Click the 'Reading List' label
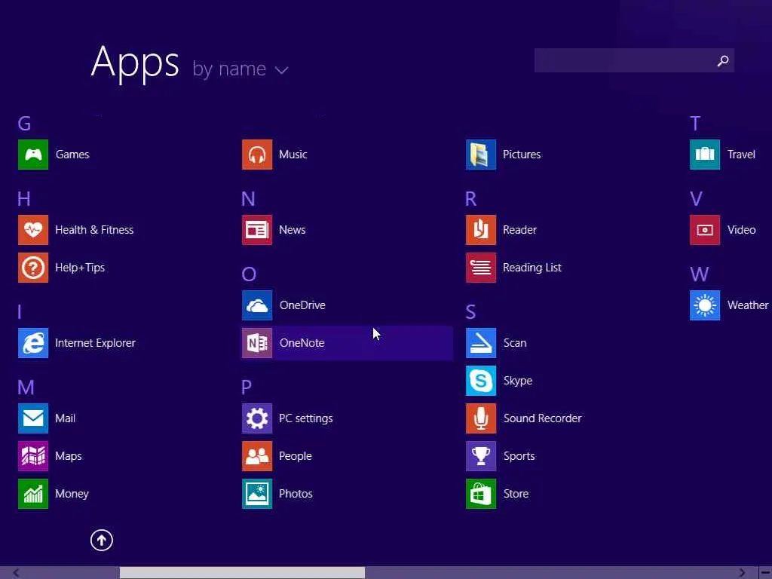This screenshot has width=772, height=579. coord(532,268)
